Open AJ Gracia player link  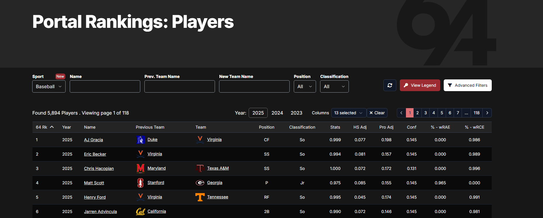click(x=93, y=140)
